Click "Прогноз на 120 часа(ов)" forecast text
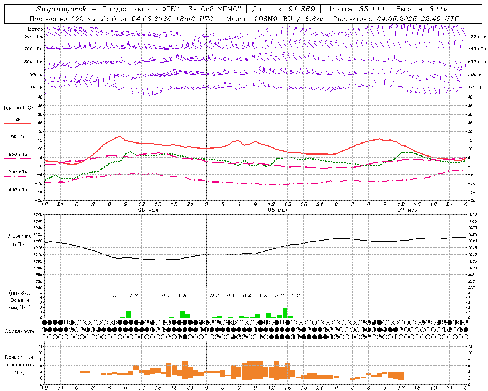The height and width of the screenshot is (391, 488). (73, 19)
